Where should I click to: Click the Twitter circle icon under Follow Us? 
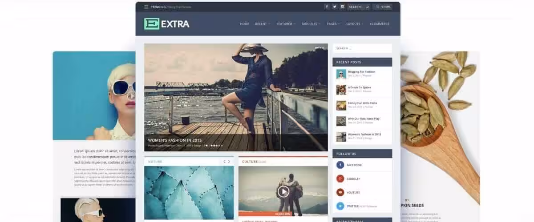[340, 206]
